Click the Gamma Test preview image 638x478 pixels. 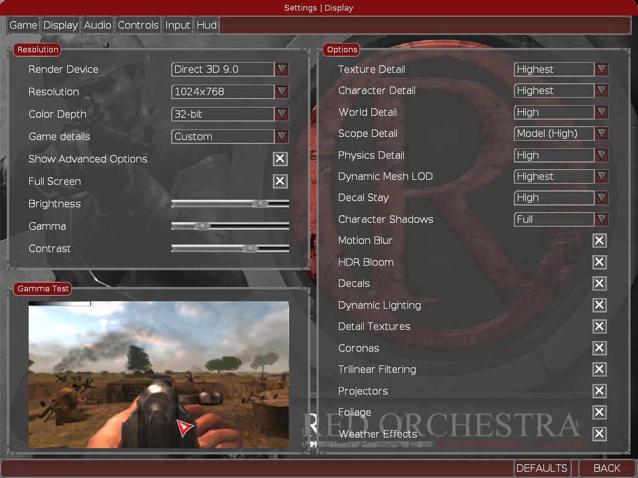pyautogui.click(x=159, y=374)
